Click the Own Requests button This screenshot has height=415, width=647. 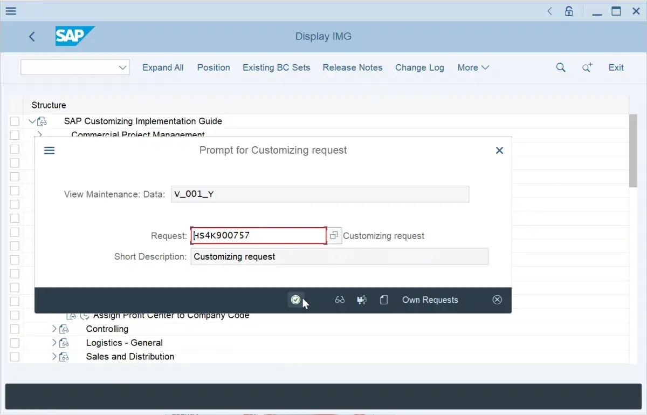pyautogui.click(x=430, y=300)
